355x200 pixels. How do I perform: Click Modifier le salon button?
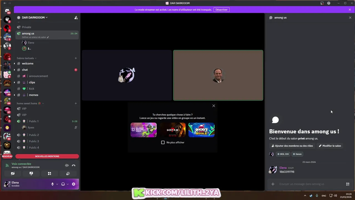point(330,146)
